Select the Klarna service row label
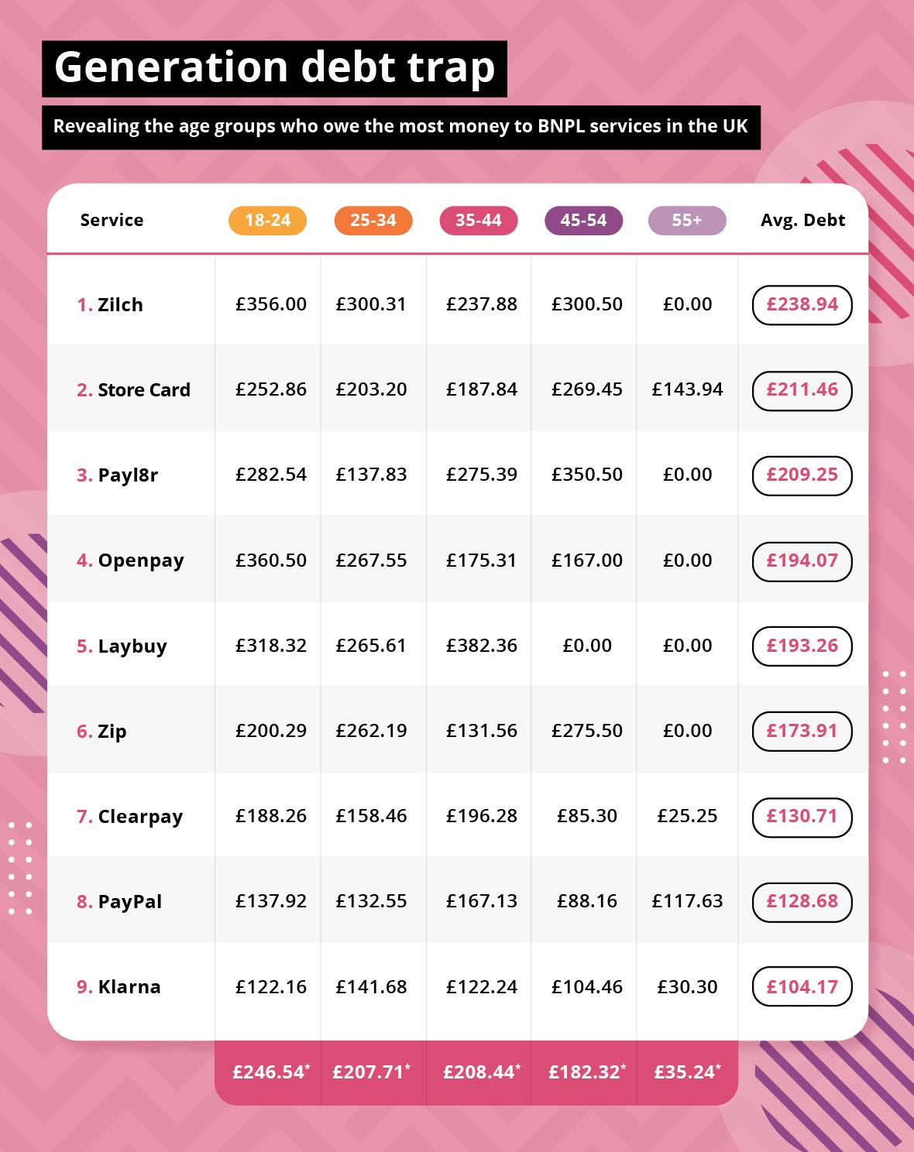 [x=119, y=987]
